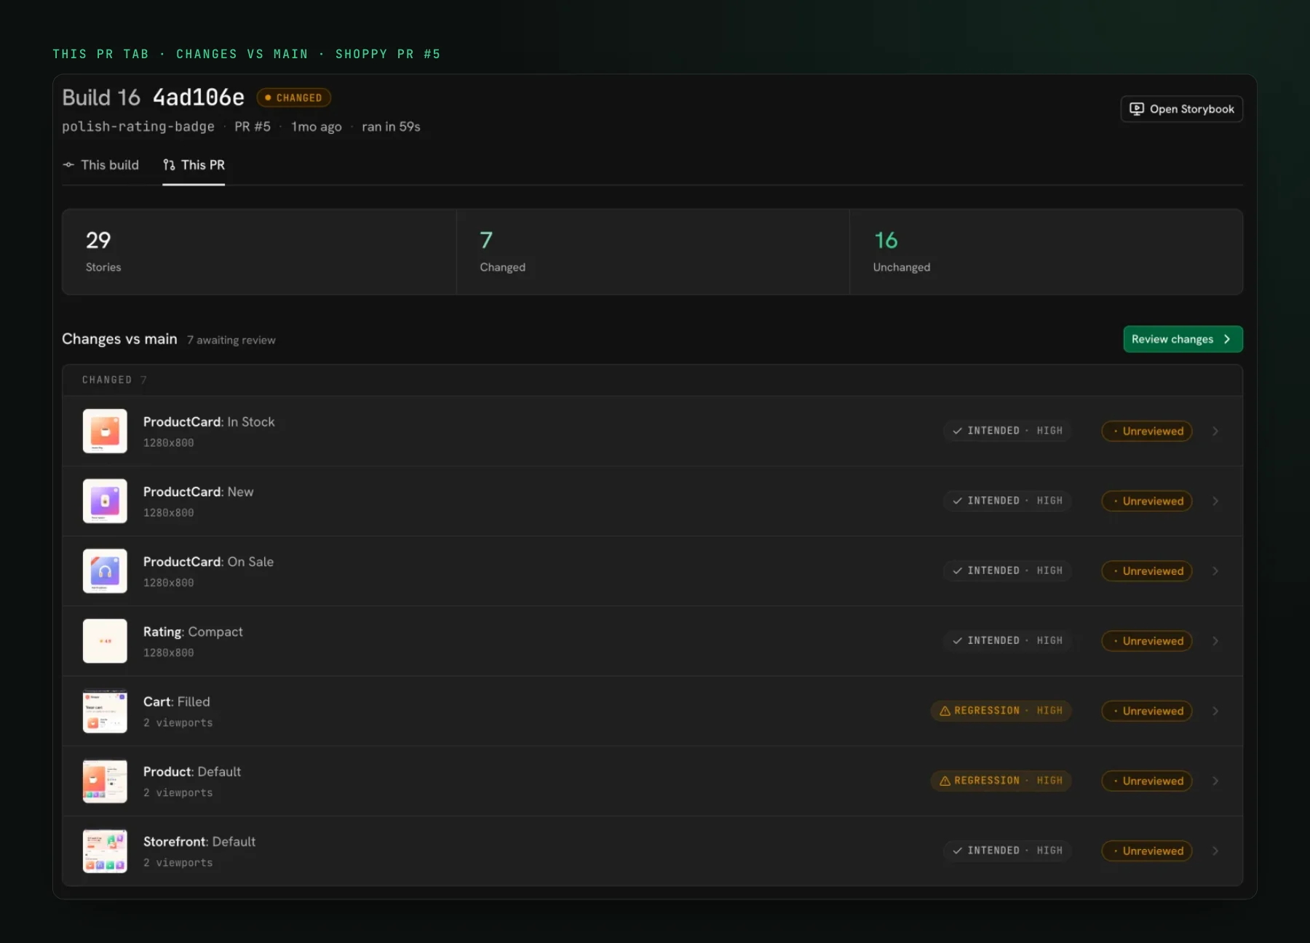Open the Product: Default thumbnail

pyautogui.click(x=105, y=781)
